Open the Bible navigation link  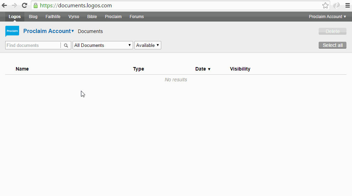pyautogui.click(x=92, y=17)
